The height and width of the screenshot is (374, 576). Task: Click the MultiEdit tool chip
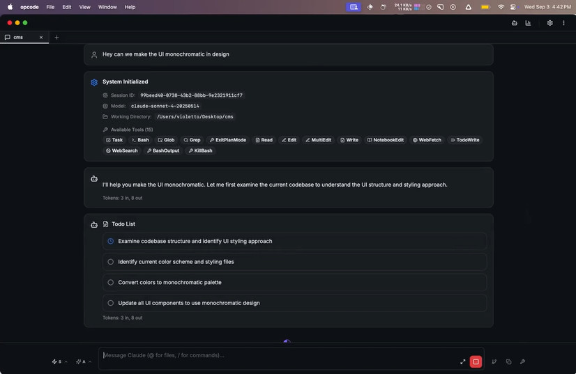click(x=319, y=140)
